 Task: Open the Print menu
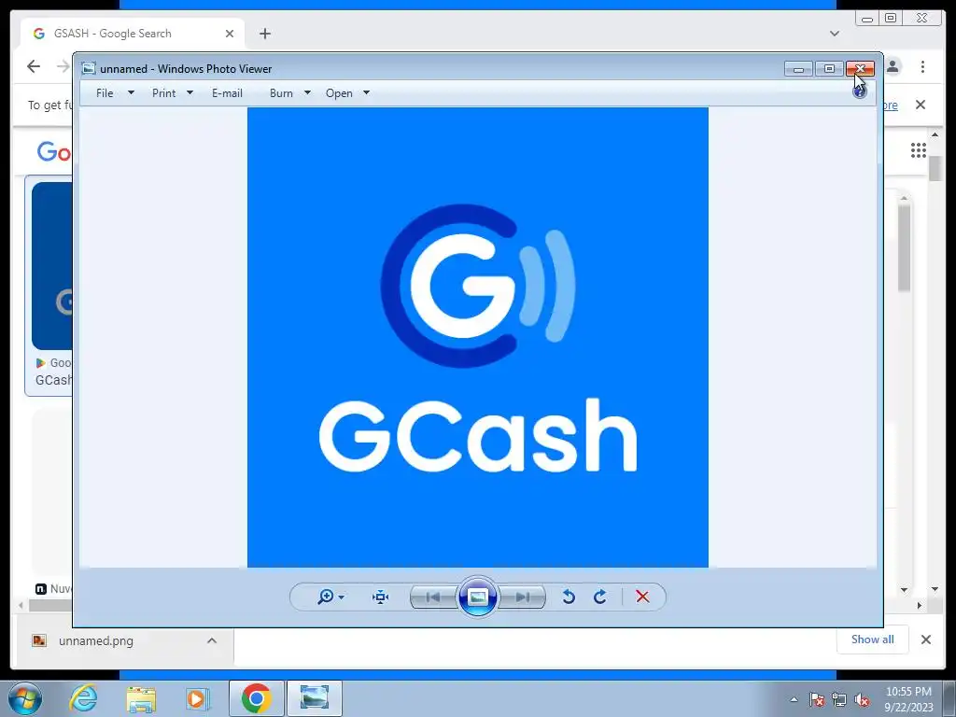[x=164, y=92]
